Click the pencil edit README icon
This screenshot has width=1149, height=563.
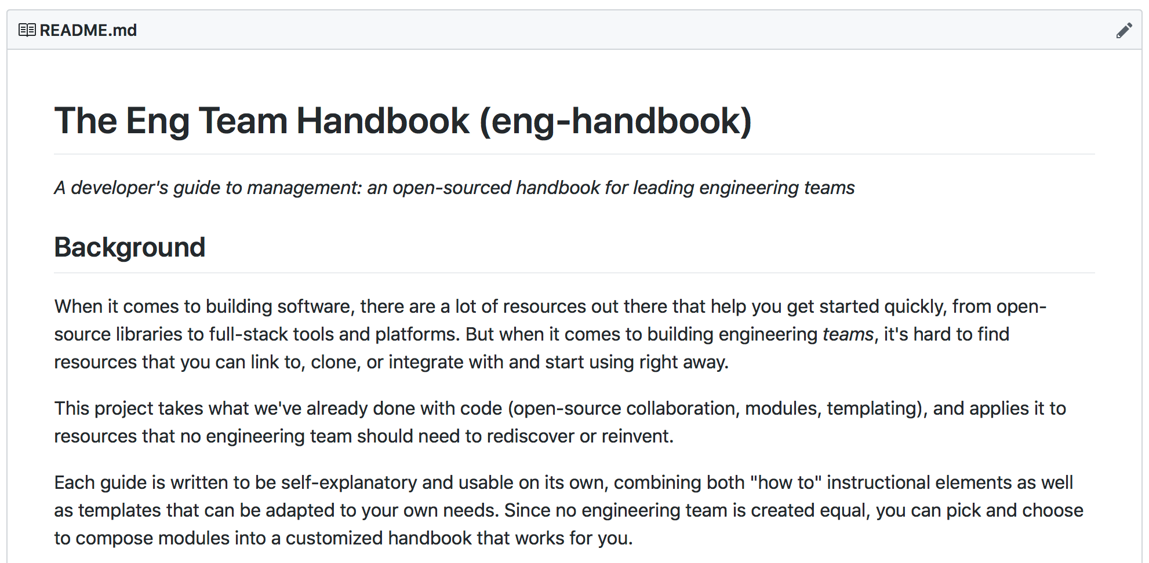1123,31
